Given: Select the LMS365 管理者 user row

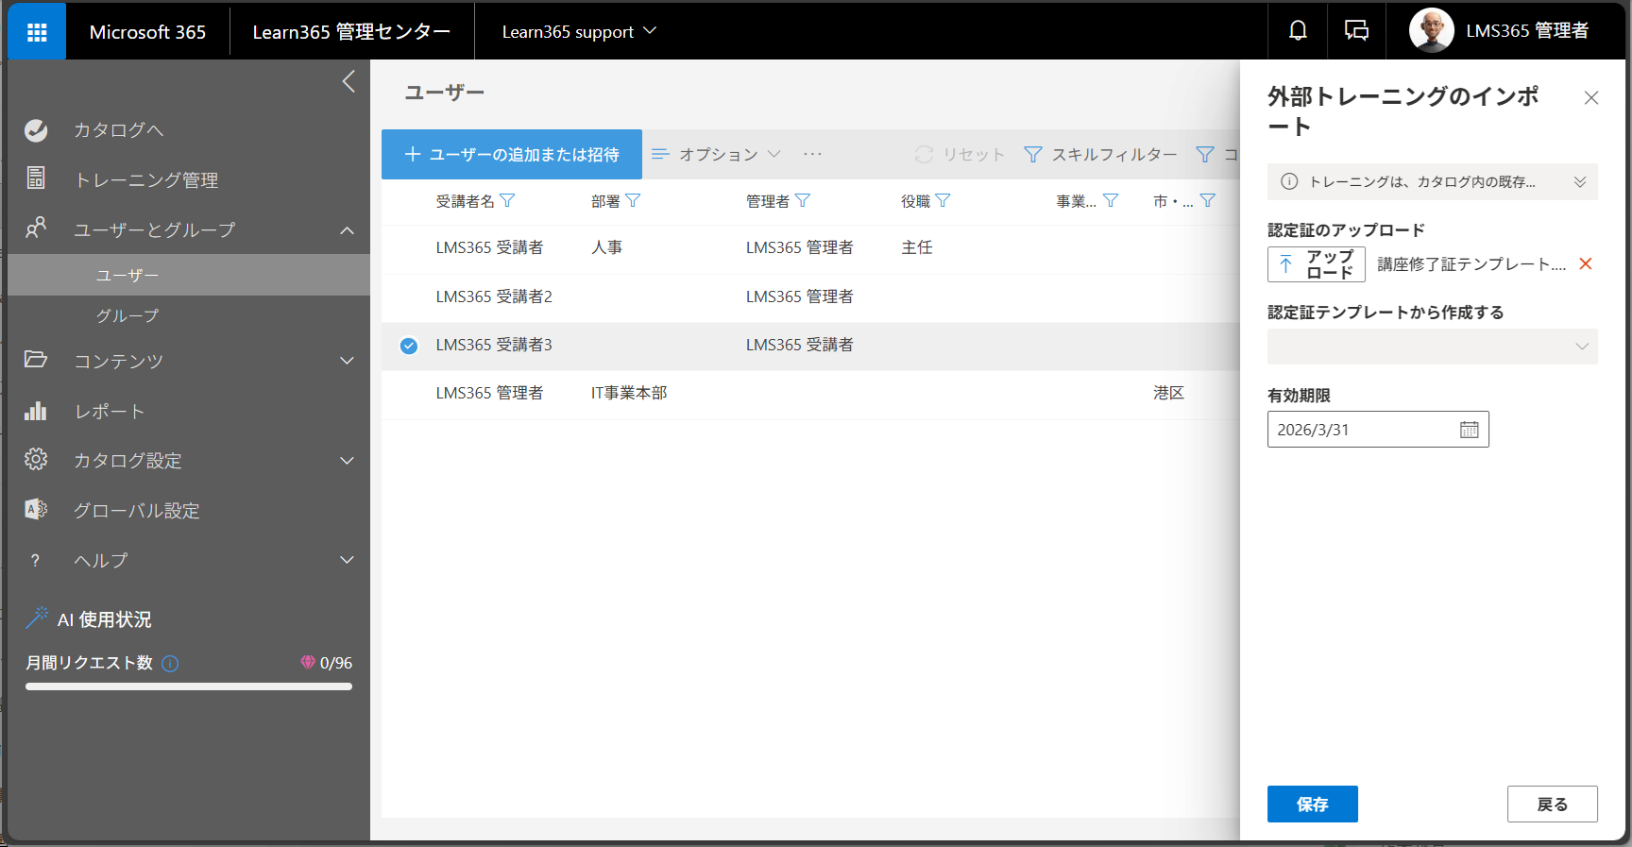Looking at the screenshot, I should (810, 393).
